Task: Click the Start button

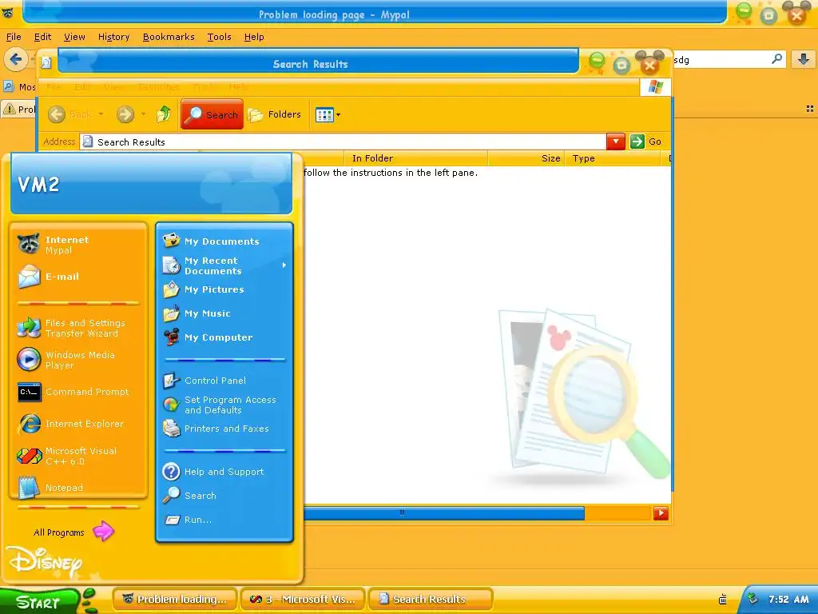Action: pyautogui.click(x=38, y=601)
